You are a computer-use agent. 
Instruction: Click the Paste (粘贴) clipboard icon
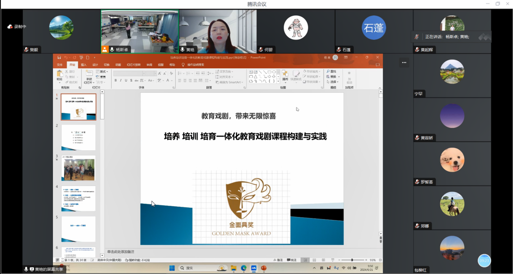(59, 75)
